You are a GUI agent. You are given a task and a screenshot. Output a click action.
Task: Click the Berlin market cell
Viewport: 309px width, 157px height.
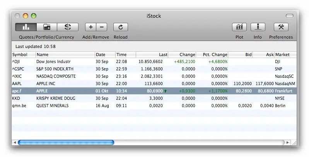[280, 106]
